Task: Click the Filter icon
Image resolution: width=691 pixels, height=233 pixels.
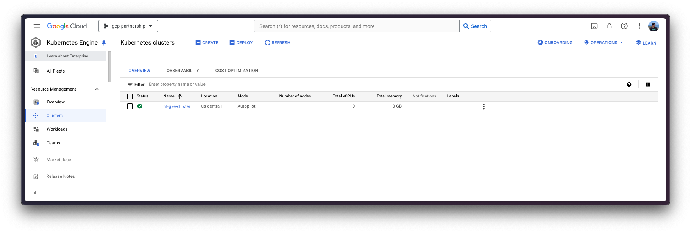Action: point(130,85)
